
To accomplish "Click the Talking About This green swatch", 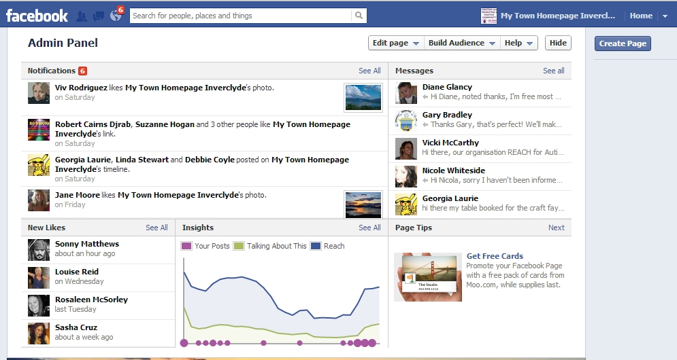I will click(239, 246).
